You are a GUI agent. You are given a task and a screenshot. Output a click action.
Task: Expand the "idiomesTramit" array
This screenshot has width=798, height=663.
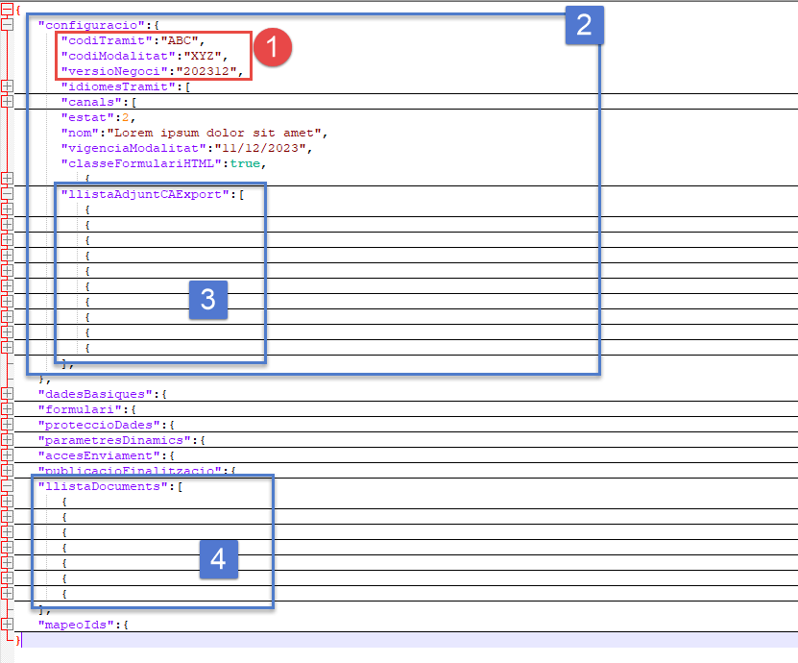(7, 86)
